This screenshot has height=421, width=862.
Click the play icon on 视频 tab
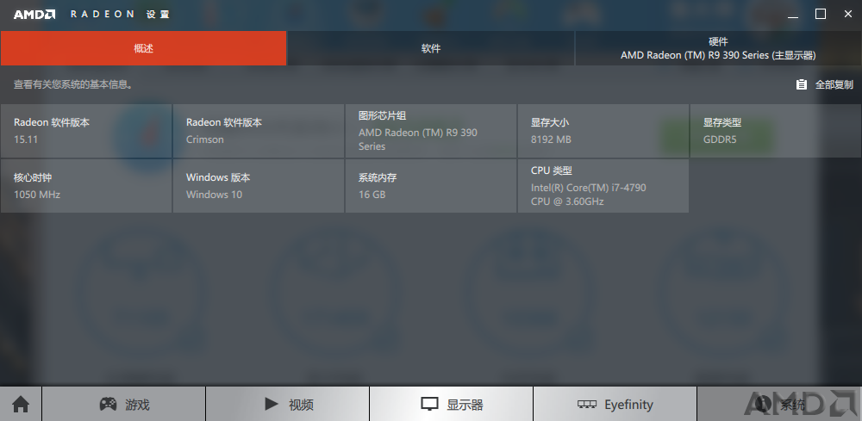click(x=271, y=405)
